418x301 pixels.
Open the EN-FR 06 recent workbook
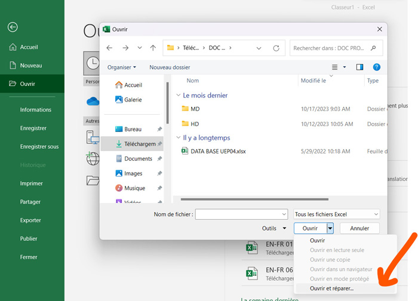click(x=269, y=274)
